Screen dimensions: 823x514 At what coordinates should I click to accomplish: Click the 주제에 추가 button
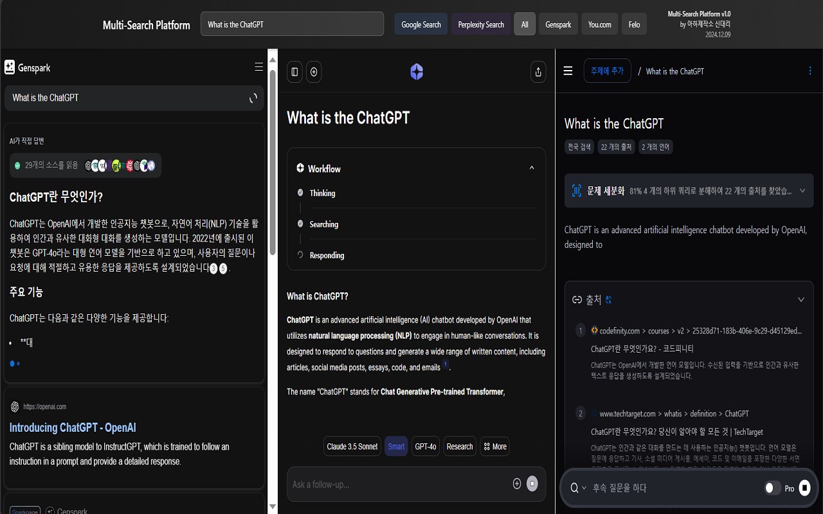click(x=608, y=71)
